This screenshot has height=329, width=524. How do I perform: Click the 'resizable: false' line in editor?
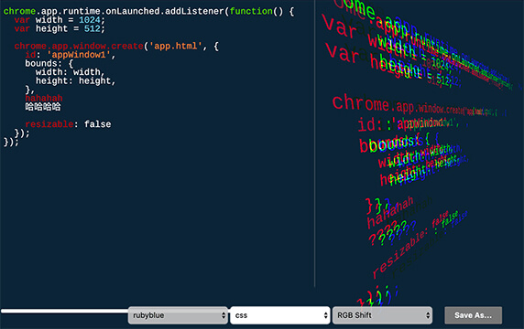click(x=68, y=124)
